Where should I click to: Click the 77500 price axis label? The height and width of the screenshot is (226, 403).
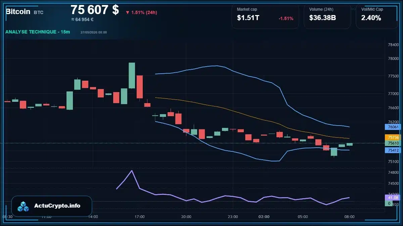click(393, 76)
